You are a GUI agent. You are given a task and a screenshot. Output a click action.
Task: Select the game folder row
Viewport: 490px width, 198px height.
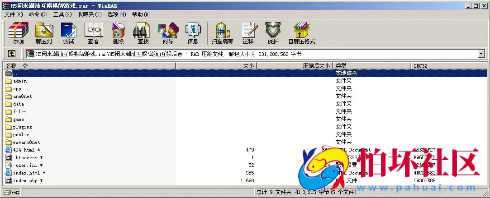[x=245, y=119]
